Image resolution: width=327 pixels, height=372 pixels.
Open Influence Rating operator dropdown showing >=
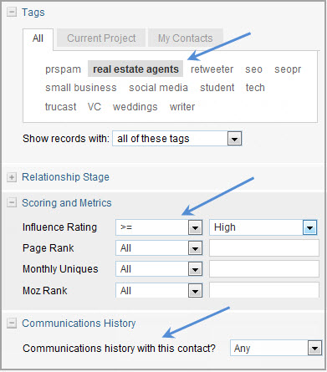pos(159,227)
